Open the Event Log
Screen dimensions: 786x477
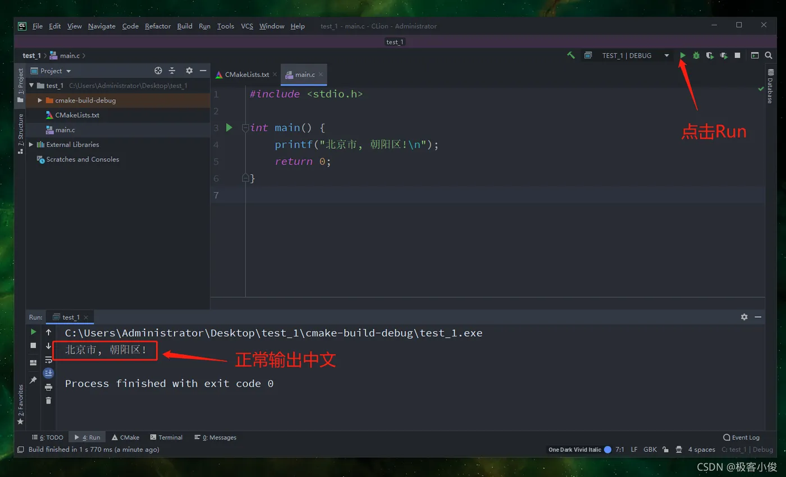(x=741, y=437)
